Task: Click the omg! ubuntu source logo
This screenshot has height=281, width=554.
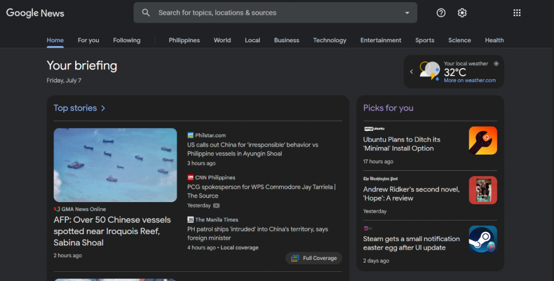Action: [374, 129]
